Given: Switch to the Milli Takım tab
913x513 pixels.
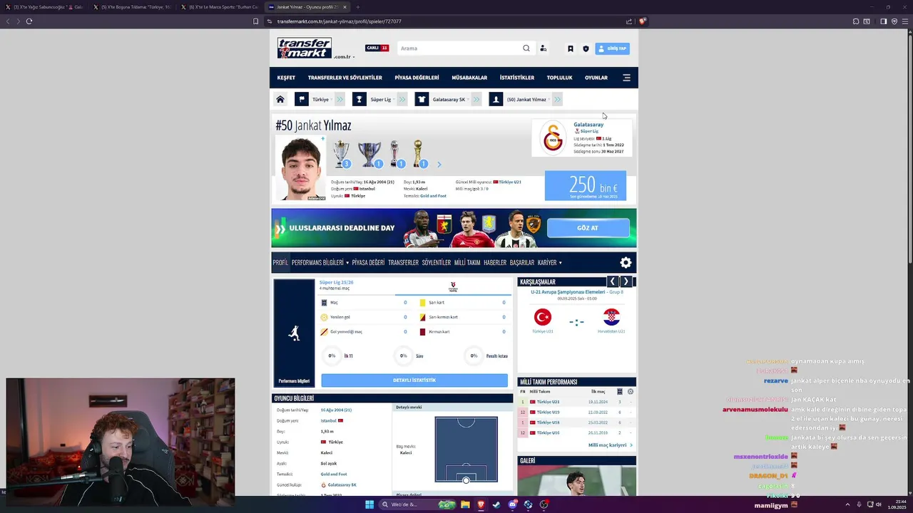Looking at the screenshot, I should click(467, 262).
